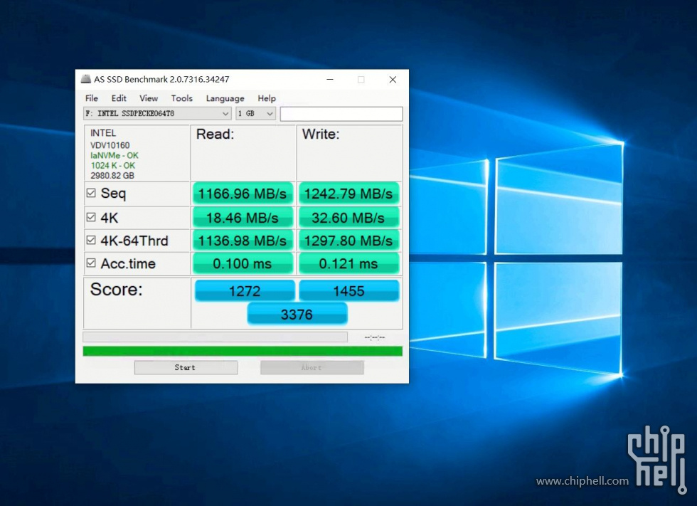This screenshot has height=506, width=697.
Task: Click the 4K write result 32.60 MB/s
Action: click(349, 218)
